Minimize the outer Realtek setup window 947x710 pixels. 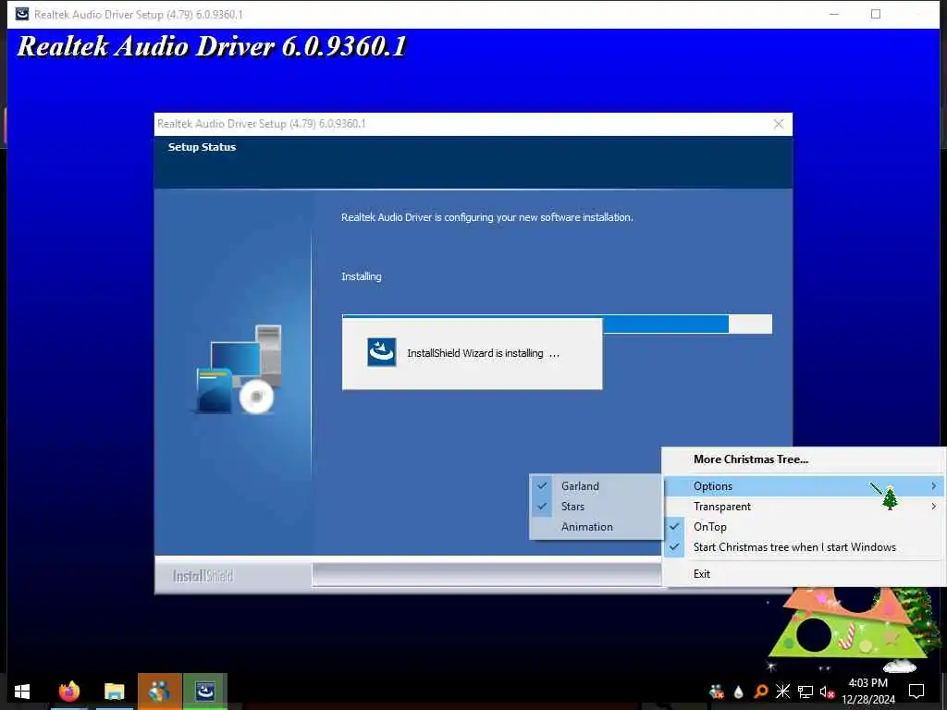[x=834, y=14]
